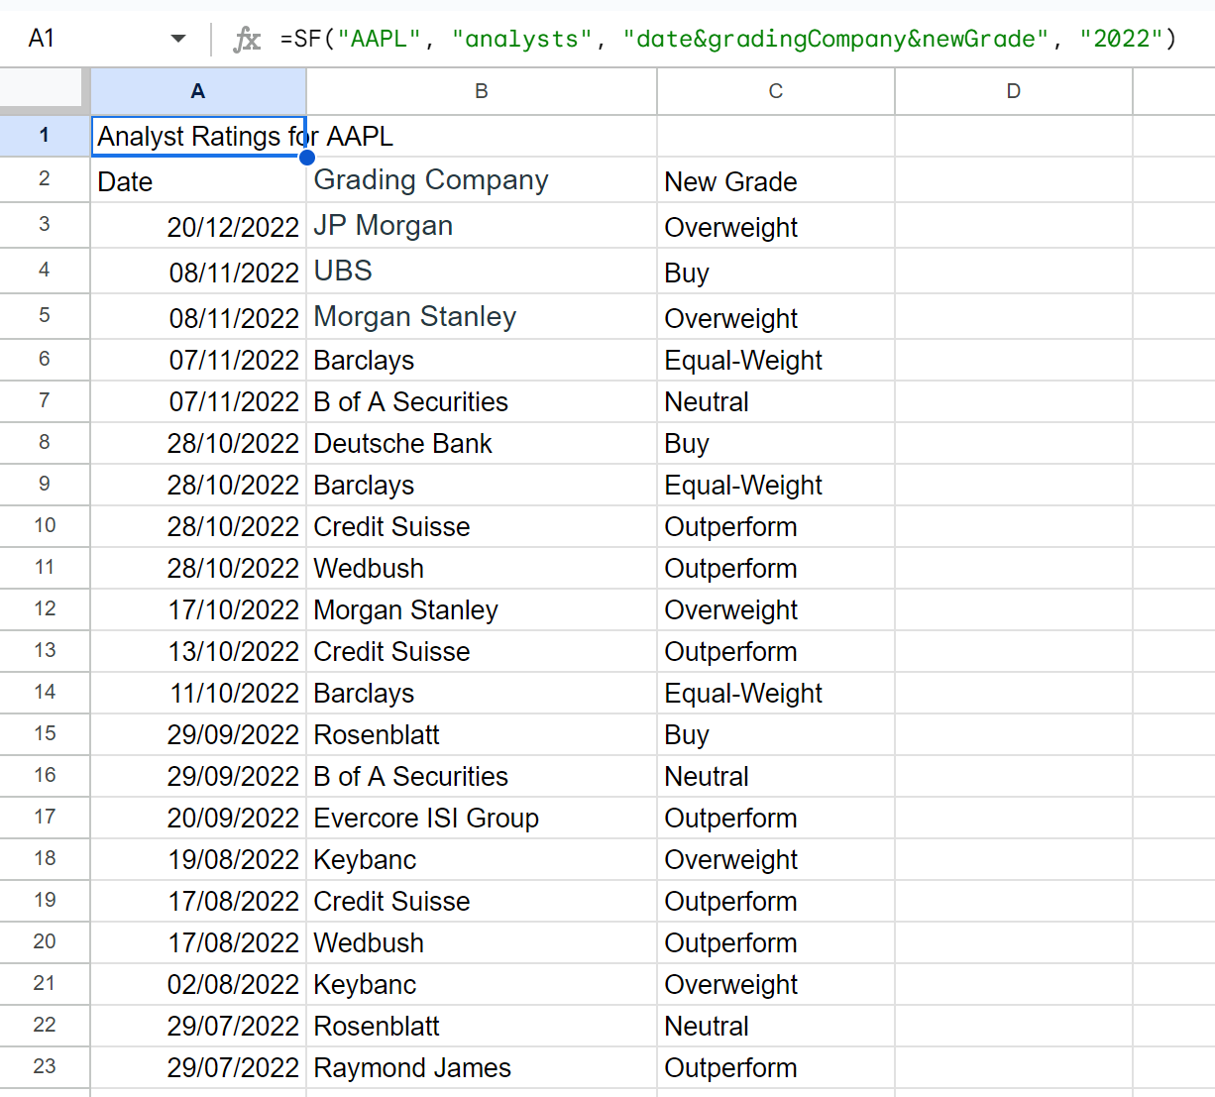1215x1097 pixels.
Task: Click the "Date" header cell
Action: coord(198,180)
